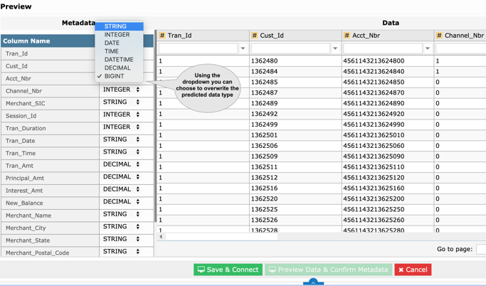
Task: Open data type dropdown for Merchant_Name
Action: [121, 214]
